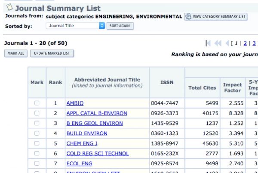Jump to results page 3
The width and height of the screenshot is (258, 173).
(254, 43)
